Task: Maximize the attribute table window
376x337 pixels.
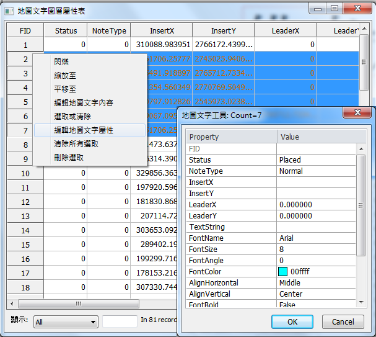Action: (334, 8)
